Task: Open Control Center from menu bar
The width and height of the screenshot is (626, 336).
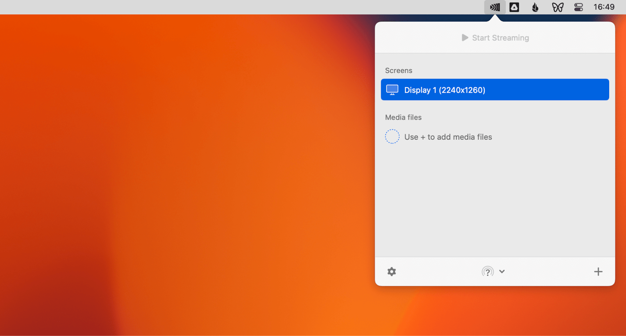Action: pos(579,7)
